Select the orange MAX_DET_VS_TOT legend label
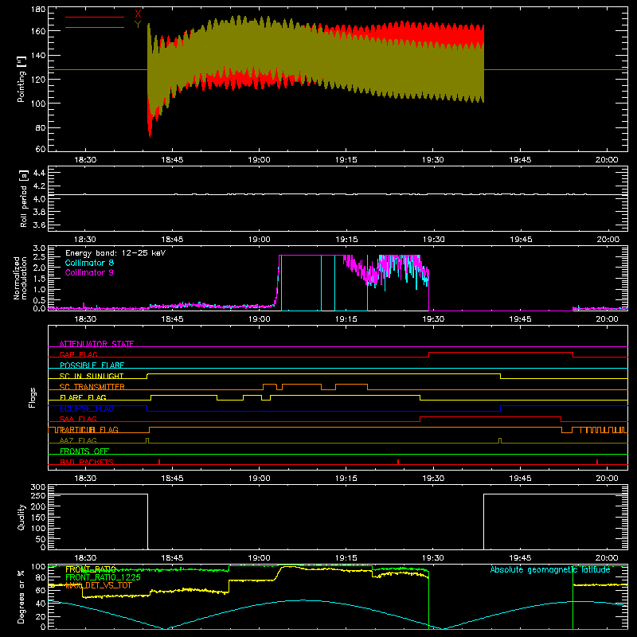Screen dimensions: 637x637 tap(99, 585)
